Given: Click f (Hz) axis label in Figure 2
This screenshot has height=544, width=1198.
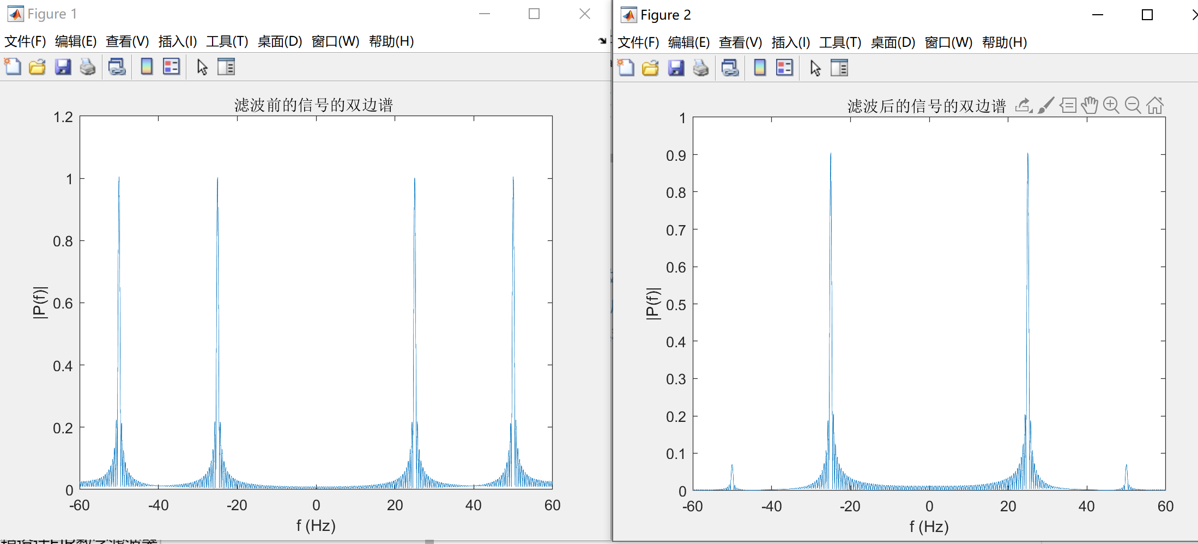Looking at the screenshot, I should pyautogui.click(x=929, y=527).
